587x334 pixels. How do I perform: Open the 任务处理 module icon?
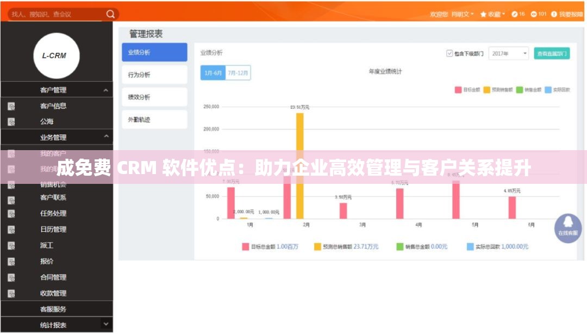12,213
